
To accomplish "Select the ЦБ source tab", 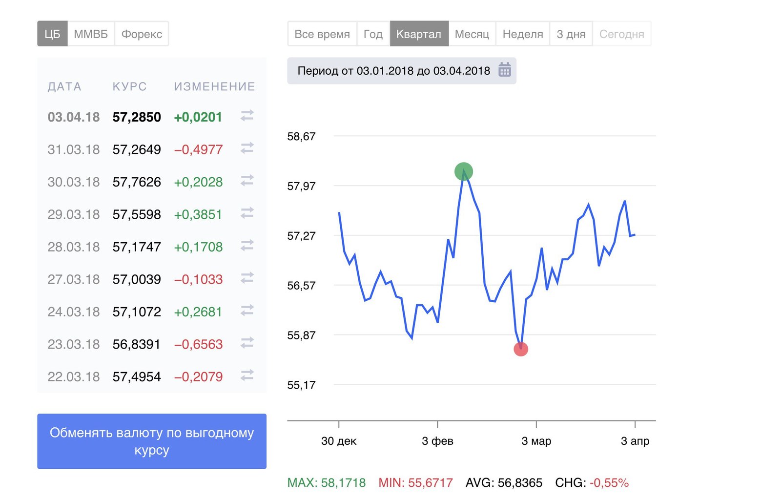I will pos(52,34).
